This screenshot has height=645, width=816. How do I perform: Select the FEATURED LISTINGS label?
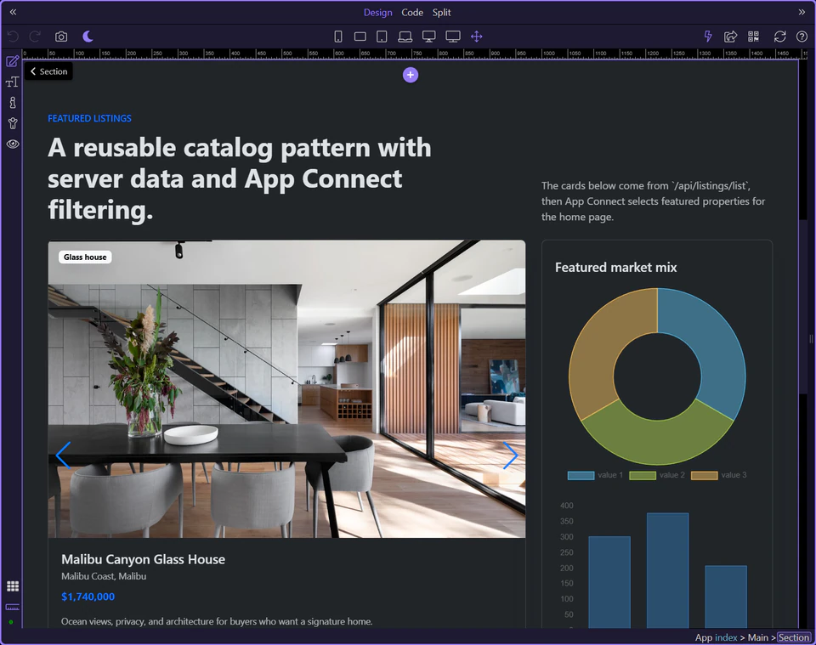click(x=89, y=119)
